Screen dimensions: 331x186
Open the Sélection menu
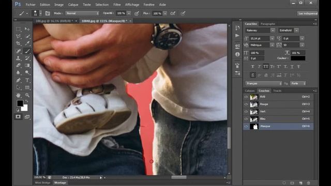[102, 5]
